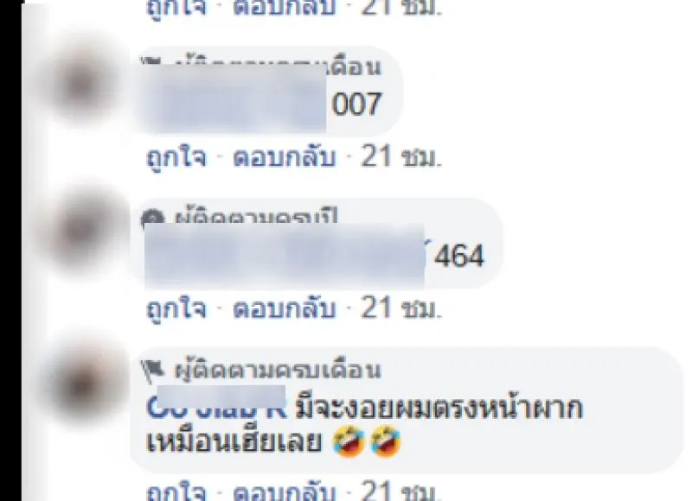
Task: Click ตอบกลับ under the laughing emoji comment
Action: pos(284,491)
